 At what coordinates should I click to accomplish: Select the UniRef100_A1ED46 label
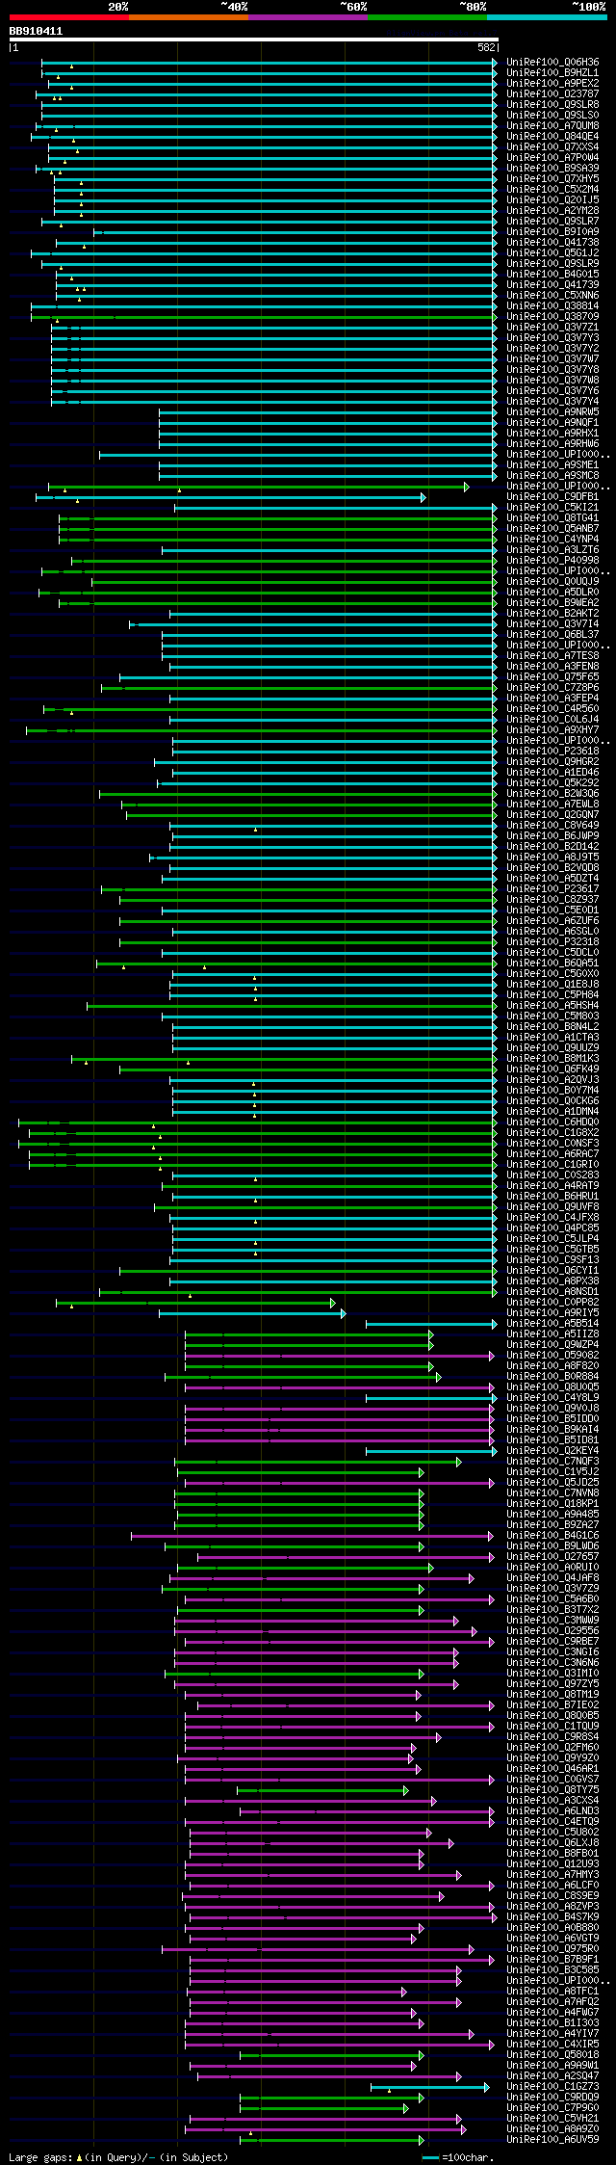click(552, 772)
